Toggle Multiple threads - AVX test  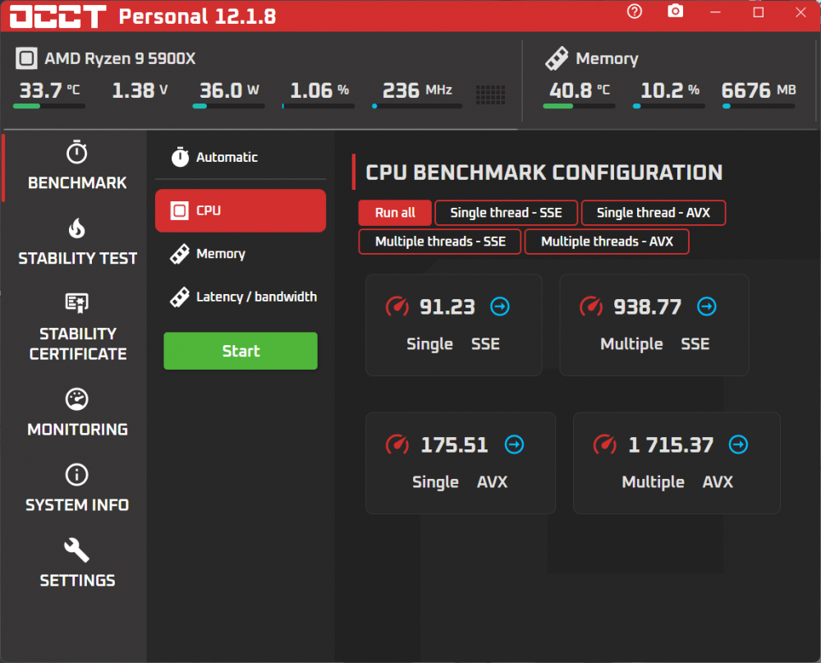[x=607, y=242]
